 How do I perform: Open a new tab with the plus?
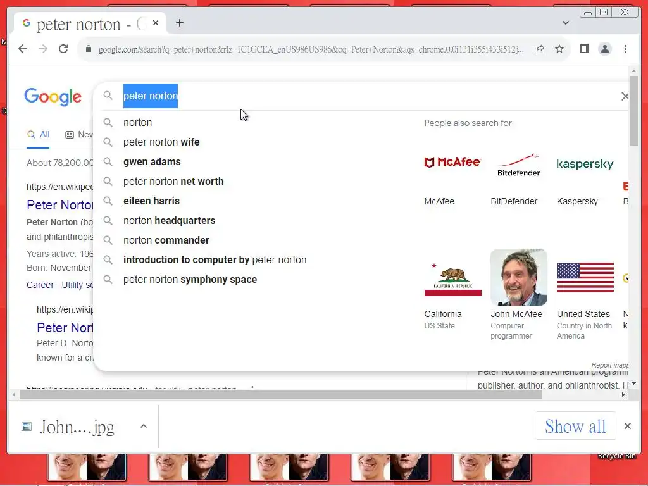point(179,23)
